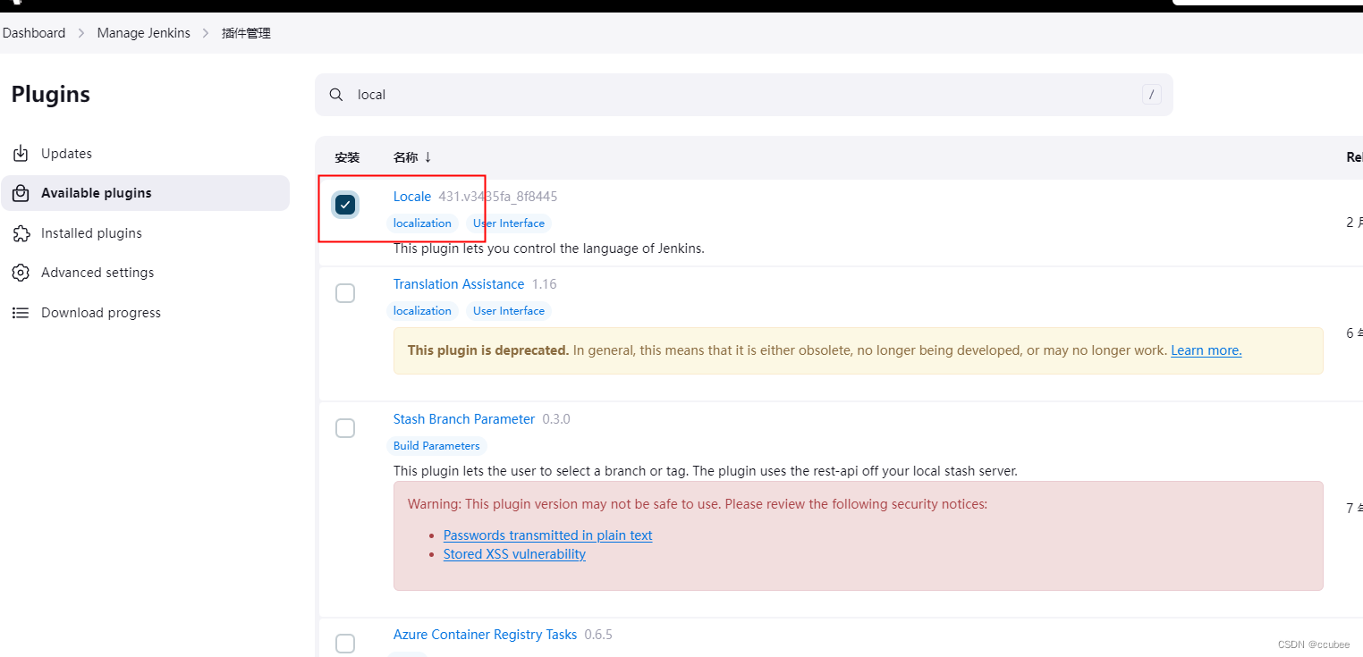Open Azure Container Registry Tasks plugin link

point(486,635)
